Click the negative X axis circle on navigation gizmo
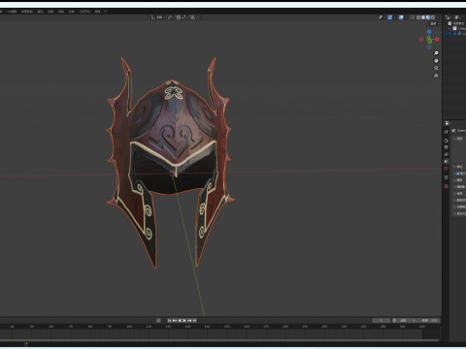 point(421,40)
